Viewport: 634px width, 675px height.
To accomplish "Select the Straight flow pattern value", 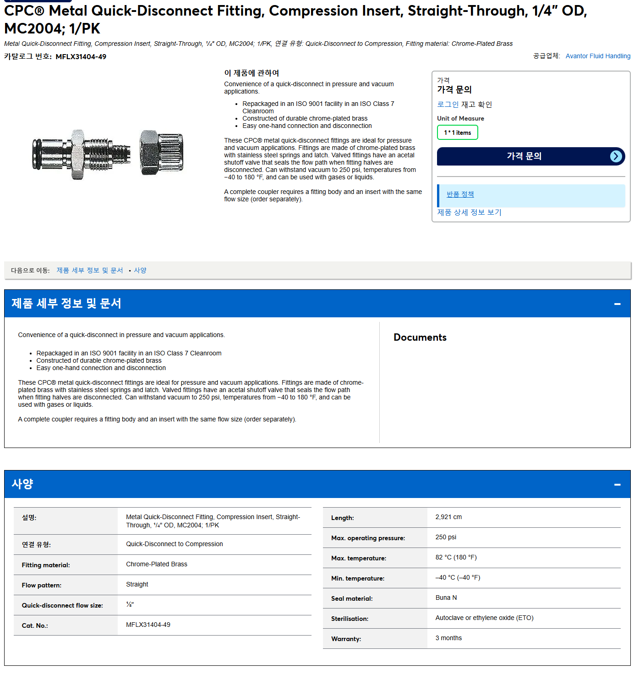I will click(x=137, y=584).
